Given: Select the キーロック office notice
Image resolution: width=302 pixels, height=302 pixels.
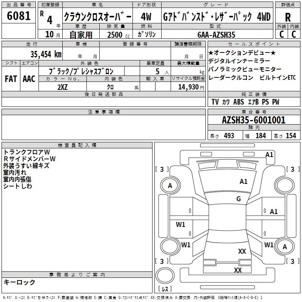Looking at the screenshot, I should click(x=19, y=282).
